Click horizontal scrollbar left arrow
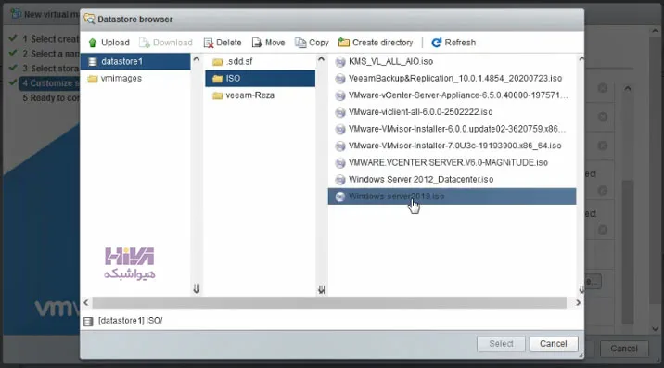The width and height of the screenshot is (664, 368). 86,303
